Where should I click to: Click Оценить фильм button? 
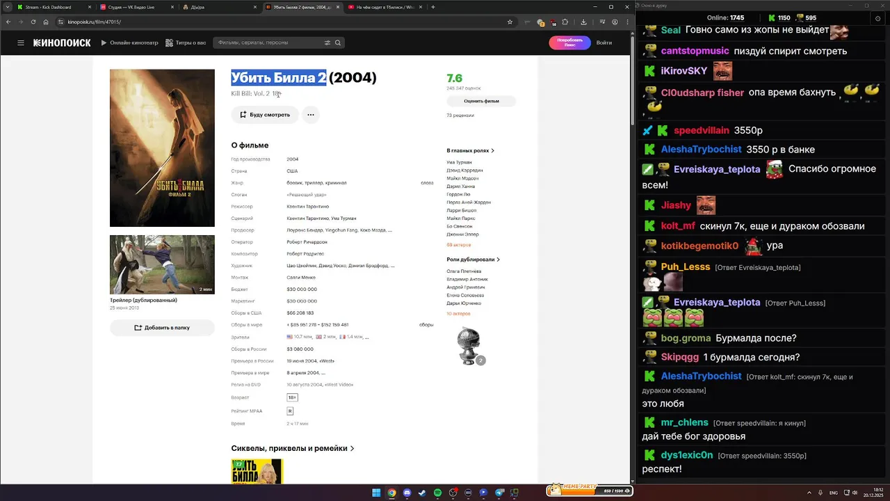[481, 101]
